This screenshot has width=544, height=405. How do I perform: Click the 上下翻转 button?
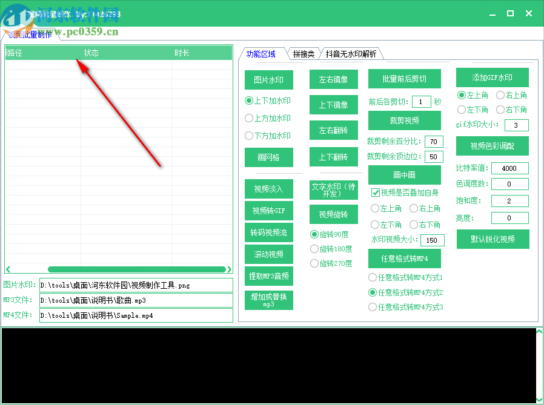[333, 157]
